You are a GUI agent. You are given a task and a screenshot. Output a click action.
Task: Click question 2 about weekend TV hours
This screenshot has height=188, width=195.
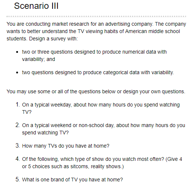point(104,129)
